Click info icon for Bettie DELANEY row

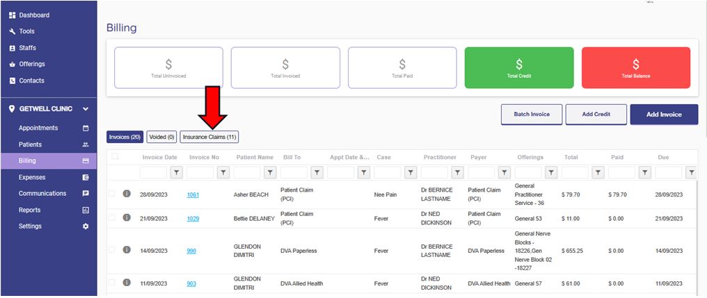click(127, 217)
